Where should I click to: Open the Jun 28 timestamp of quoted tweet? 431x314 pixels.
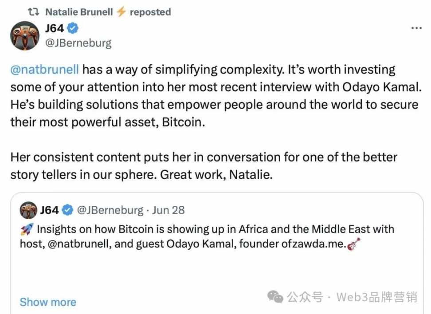pyautogui.click(x=168, y=210)
